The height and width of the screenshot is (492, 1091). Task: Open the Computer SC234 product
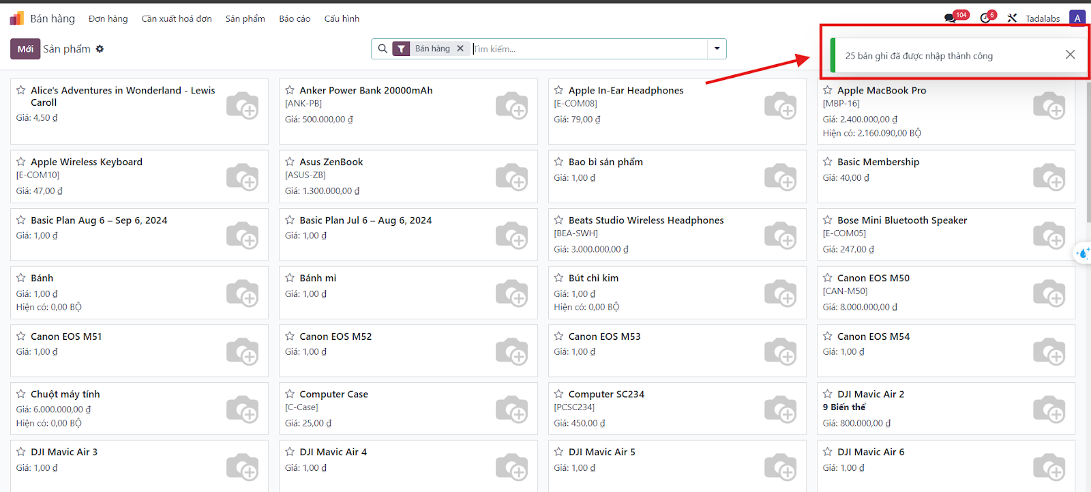[x=677, y=409]
